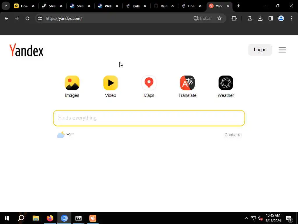The width and height of the screenshot is (298, 224).
Task: Focus the 'Finds everything' search box
Action: pyautogui.click(x=149, y=118)
